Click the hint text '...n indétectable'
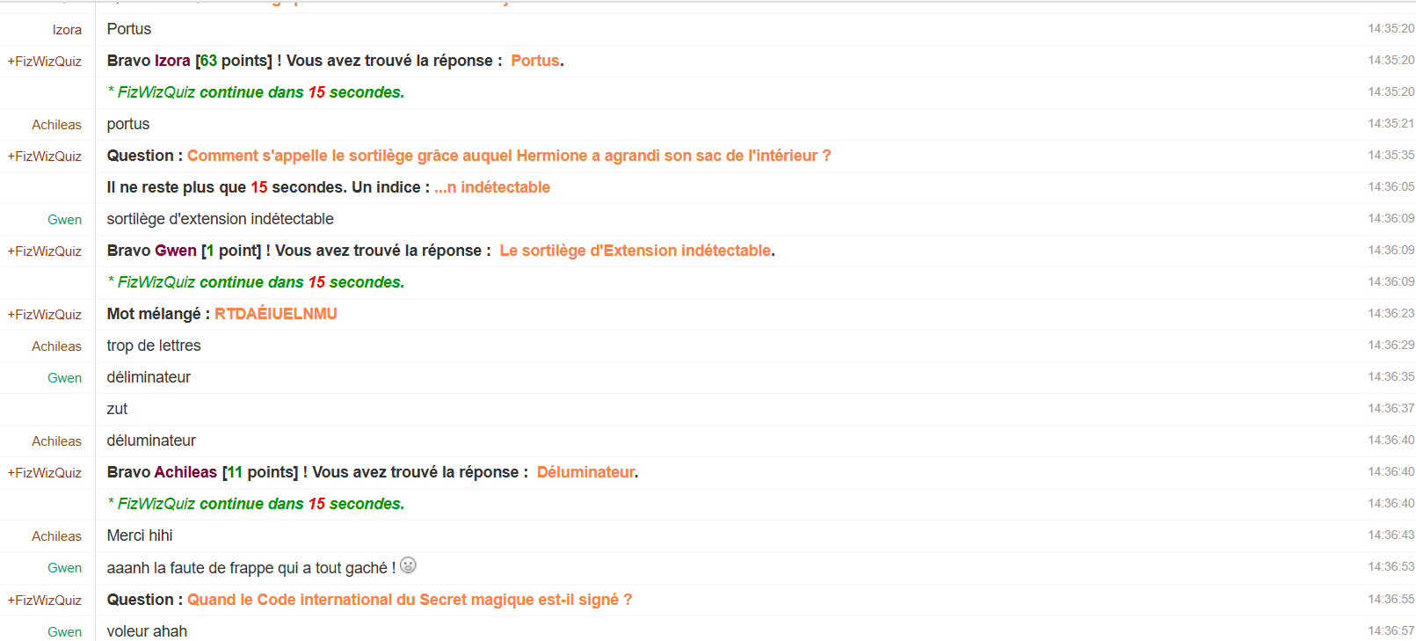The width and height of the screenshot is (1416, 641). (492, 187)
